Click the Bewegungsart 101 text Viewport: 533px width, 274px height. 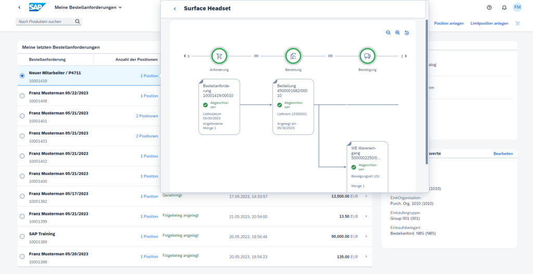click(x=365, y=176)
